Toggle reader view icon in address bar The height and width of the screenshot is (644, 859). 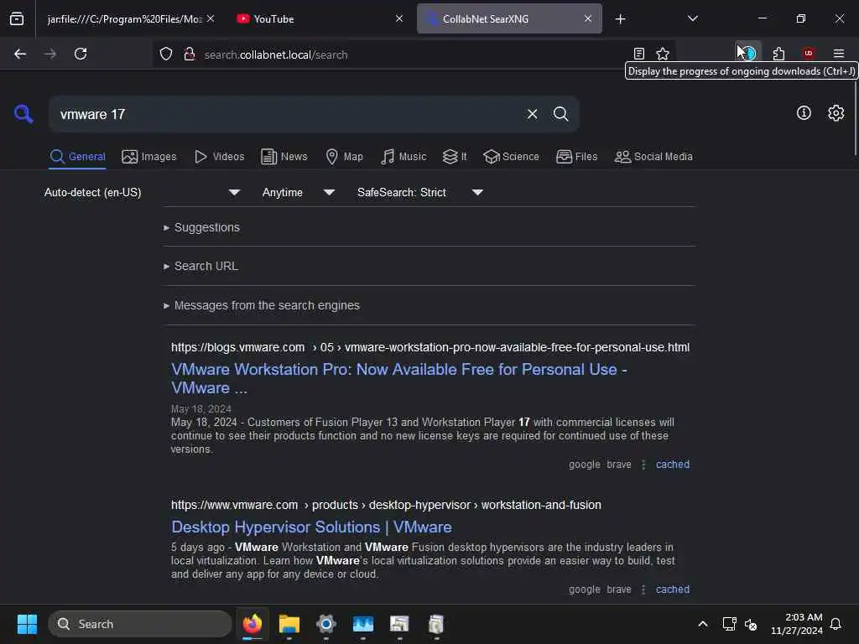point(638,54)
